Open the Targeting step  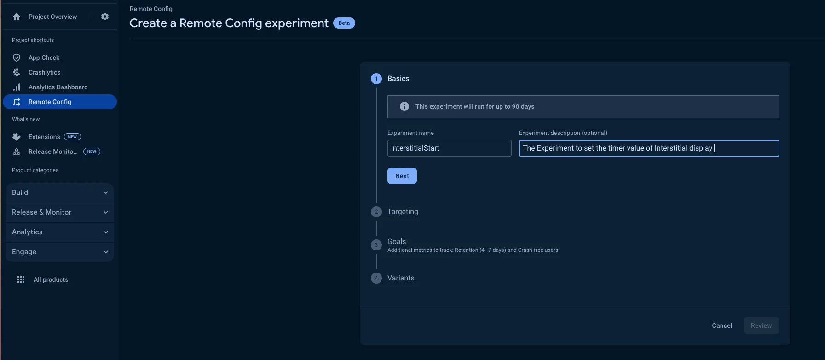coord(403,212)
